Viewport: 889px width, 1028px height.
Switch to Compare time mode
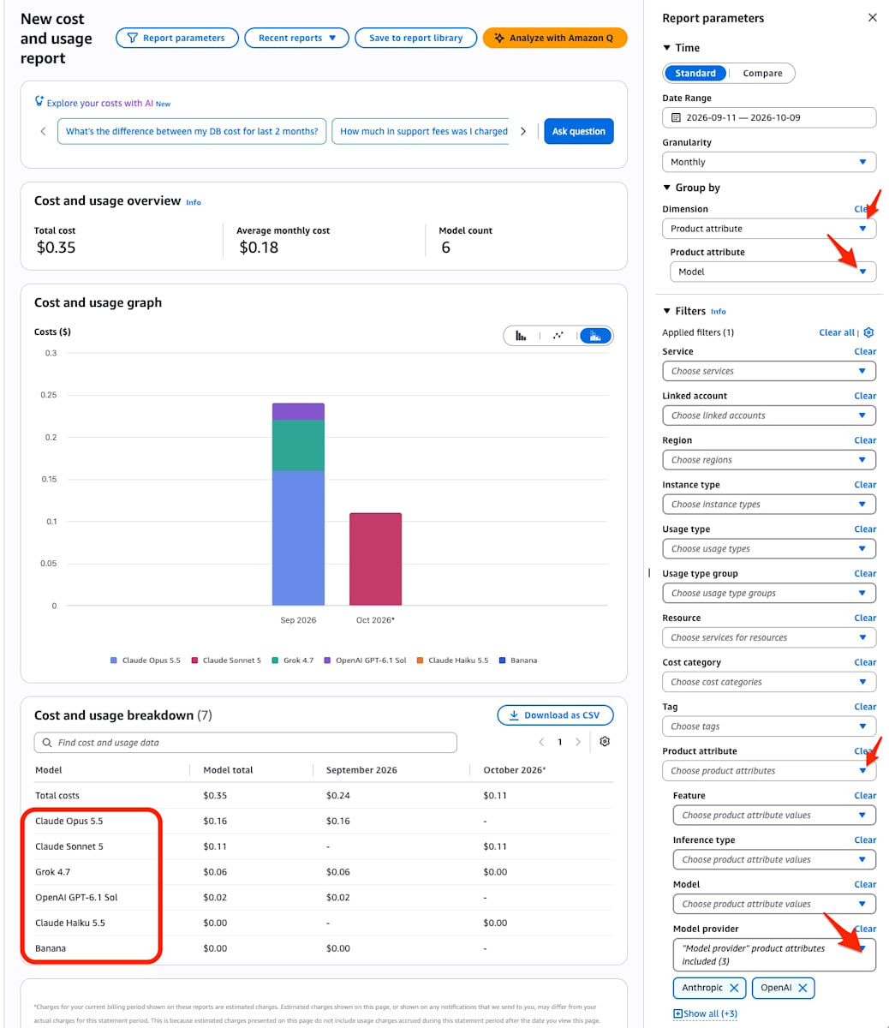(x=762, y=74)
